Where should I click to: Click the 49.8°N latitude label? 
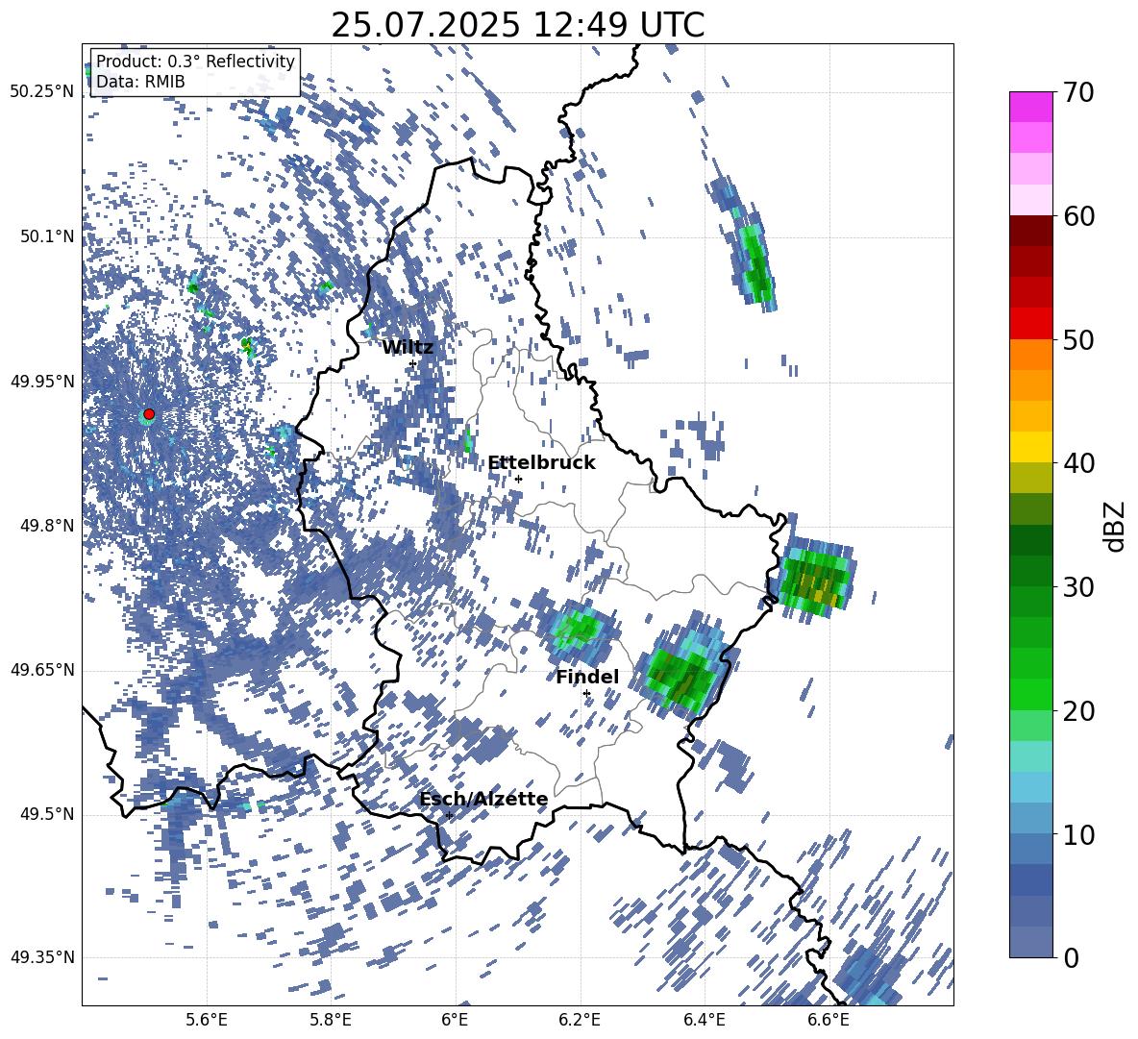pos(46,526)
